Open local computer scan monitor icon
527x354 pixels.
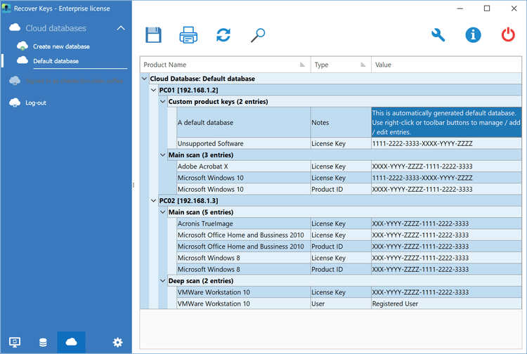pos(15,342)
